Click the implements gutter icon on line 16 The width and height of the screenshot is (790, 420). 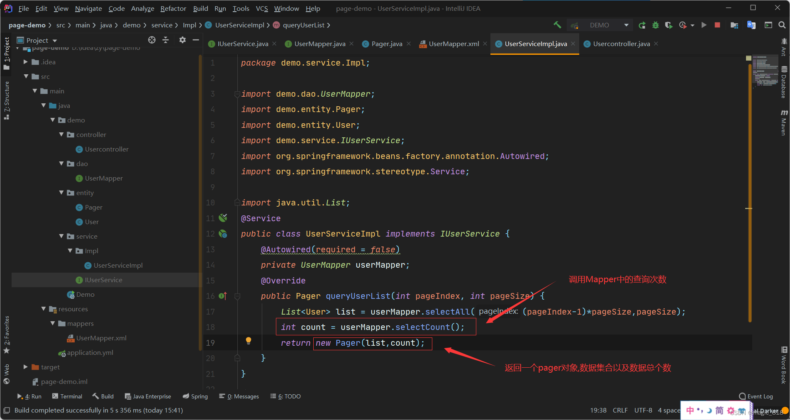[x=223, y=296]
